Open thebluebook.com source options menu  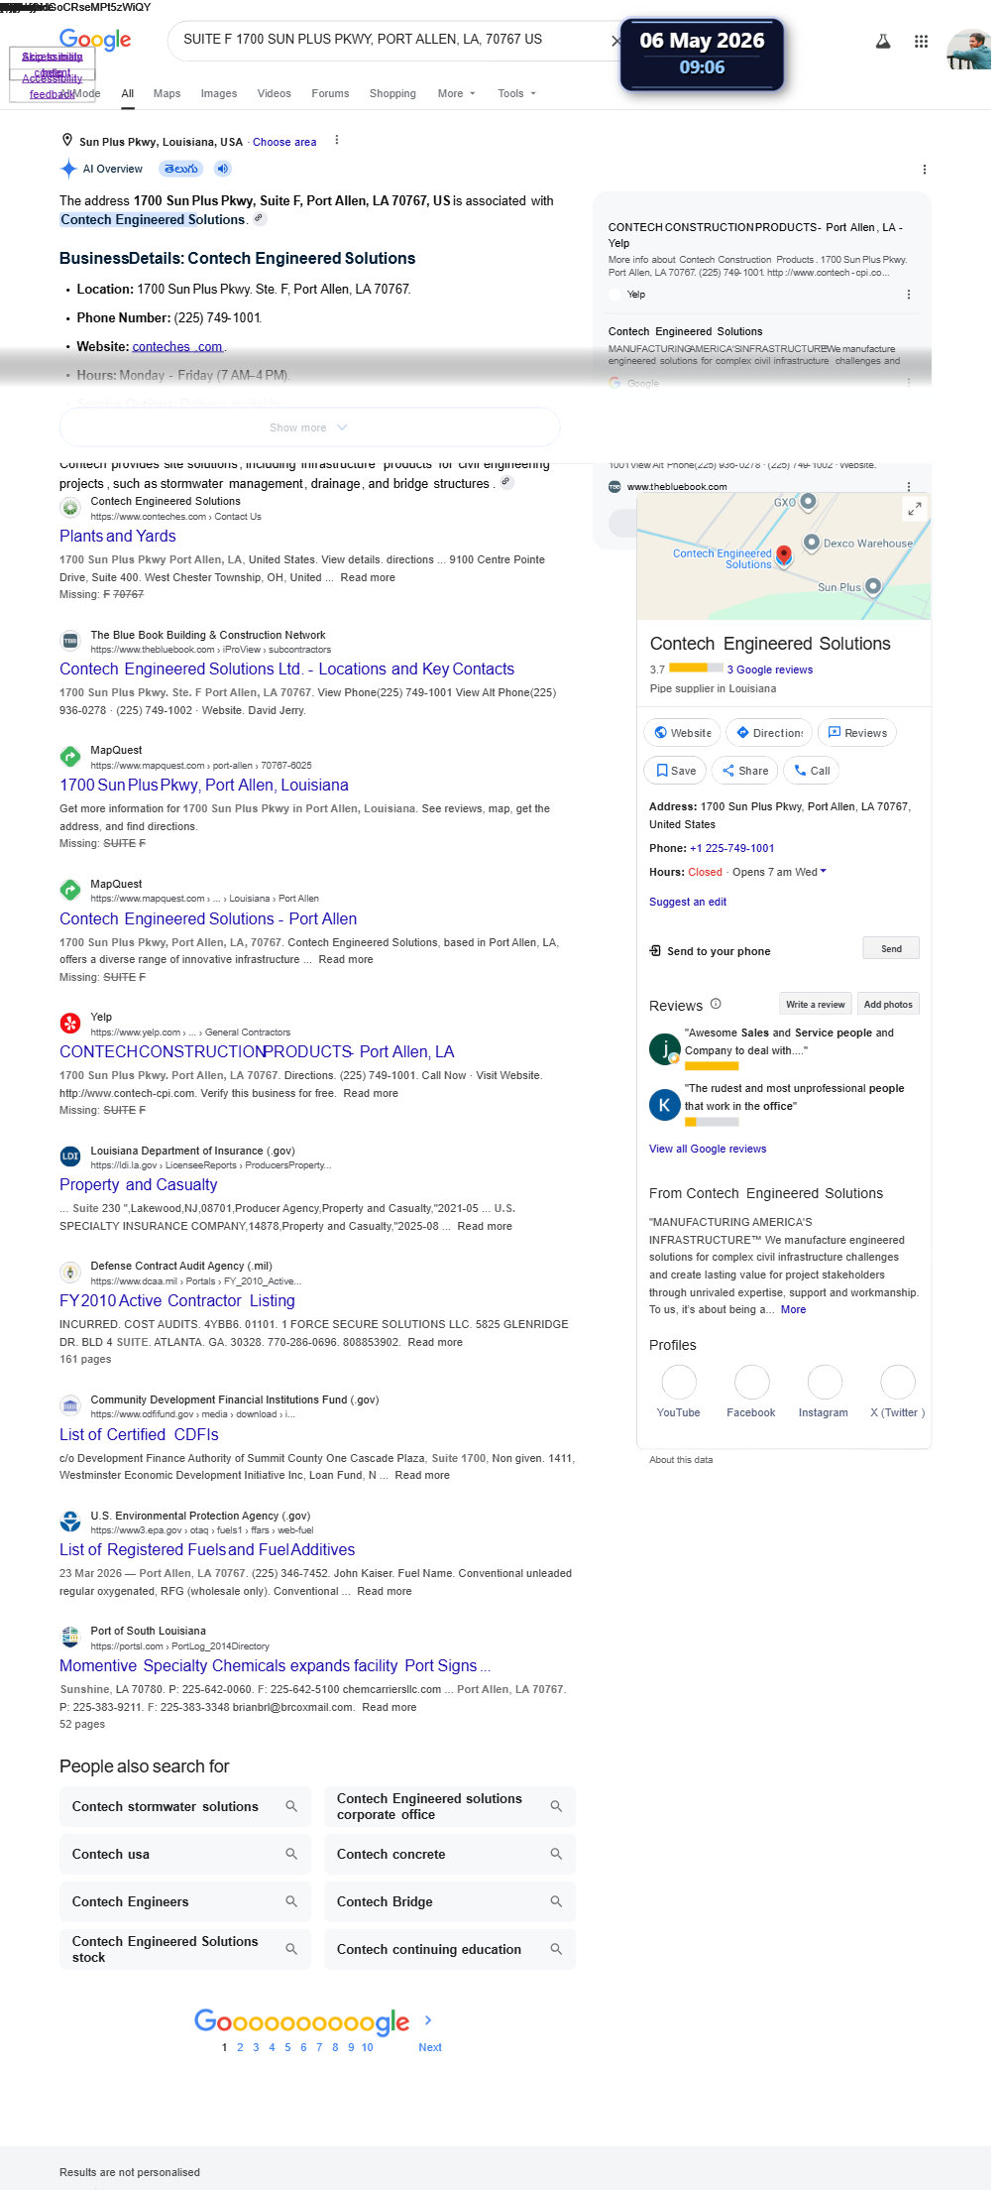click(x=909, y=487)
